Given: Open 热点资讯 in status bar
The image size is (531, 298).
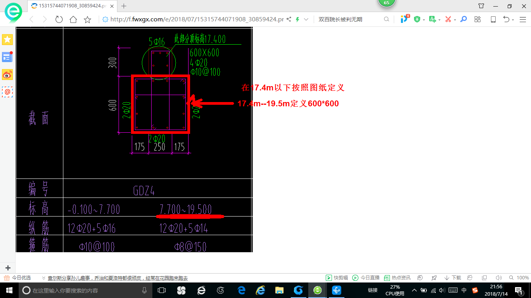Looking at the screenshot, I should coord(397,278).
